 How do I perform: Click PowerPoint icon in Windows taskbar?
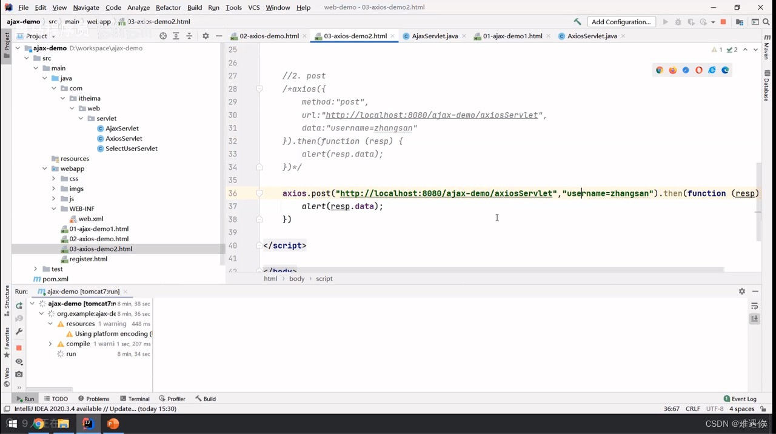113,424
